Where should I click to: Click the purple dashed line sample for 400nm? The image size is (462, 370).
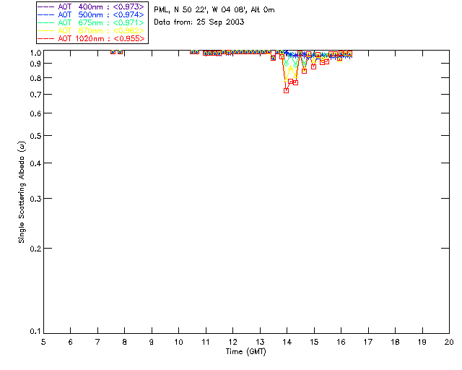click(46, 7)
